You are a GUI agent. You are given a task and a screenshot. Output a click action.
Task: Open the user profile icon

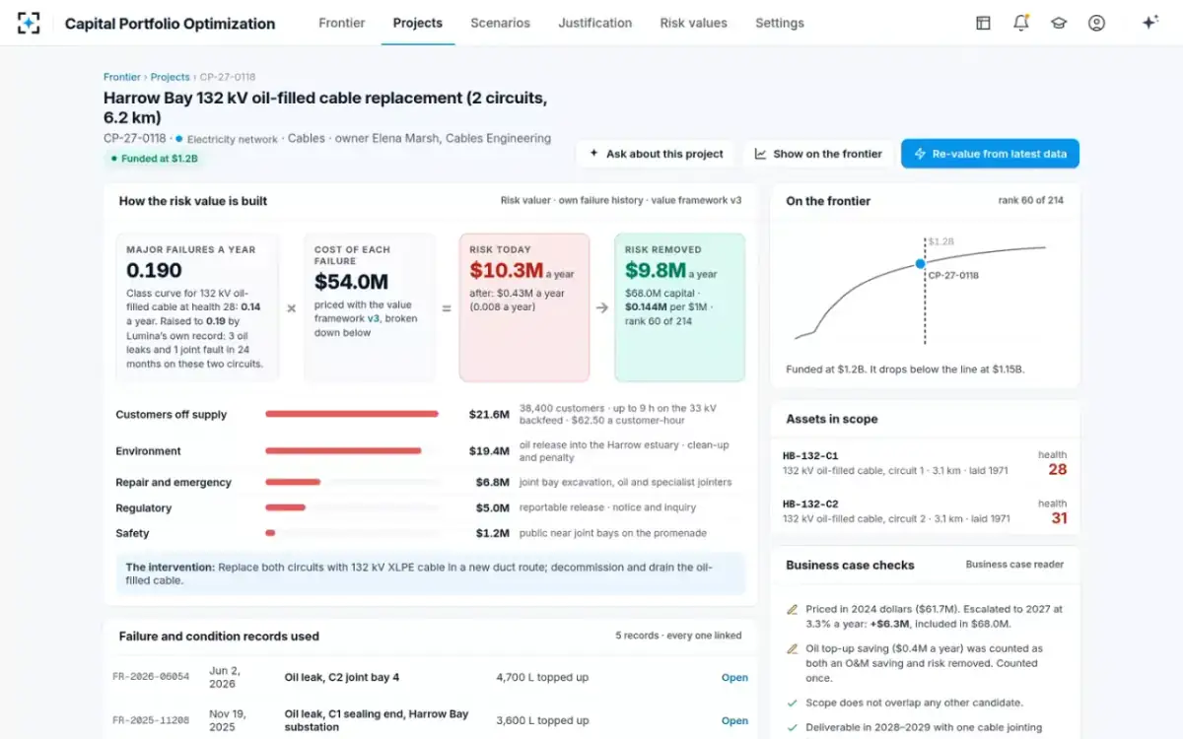pyautogui.click(x=1096, y=23)
